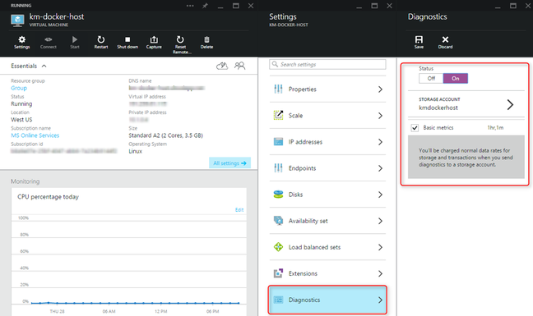Switch diagnostics status to On
Viewport: 533px width, 316px height.
pos(456,78)
